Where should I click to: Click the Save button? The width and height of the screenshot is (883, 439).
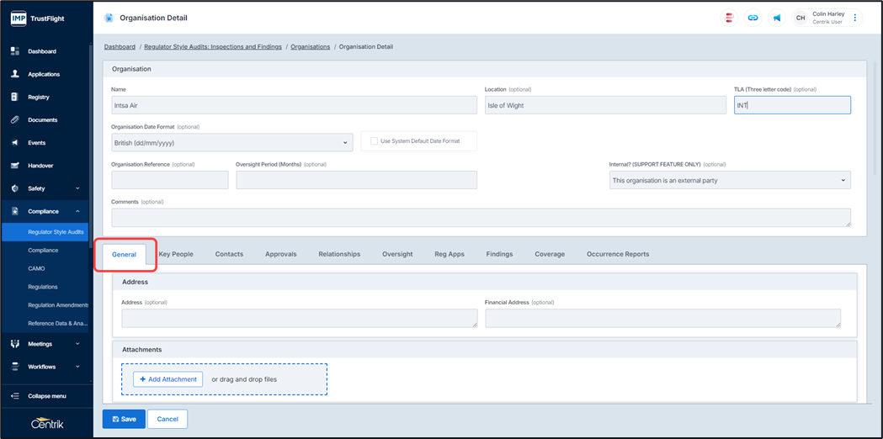click(x=124, y=419)
